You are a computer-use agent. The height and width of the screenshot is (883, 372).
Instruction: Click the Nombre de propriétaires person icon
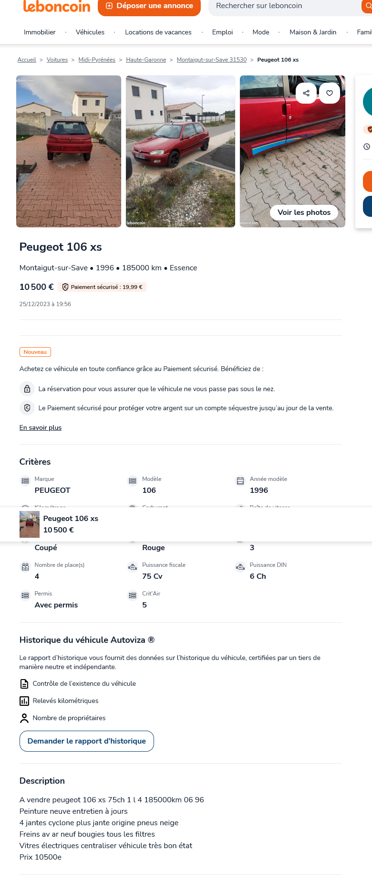[x=24, y=718]
